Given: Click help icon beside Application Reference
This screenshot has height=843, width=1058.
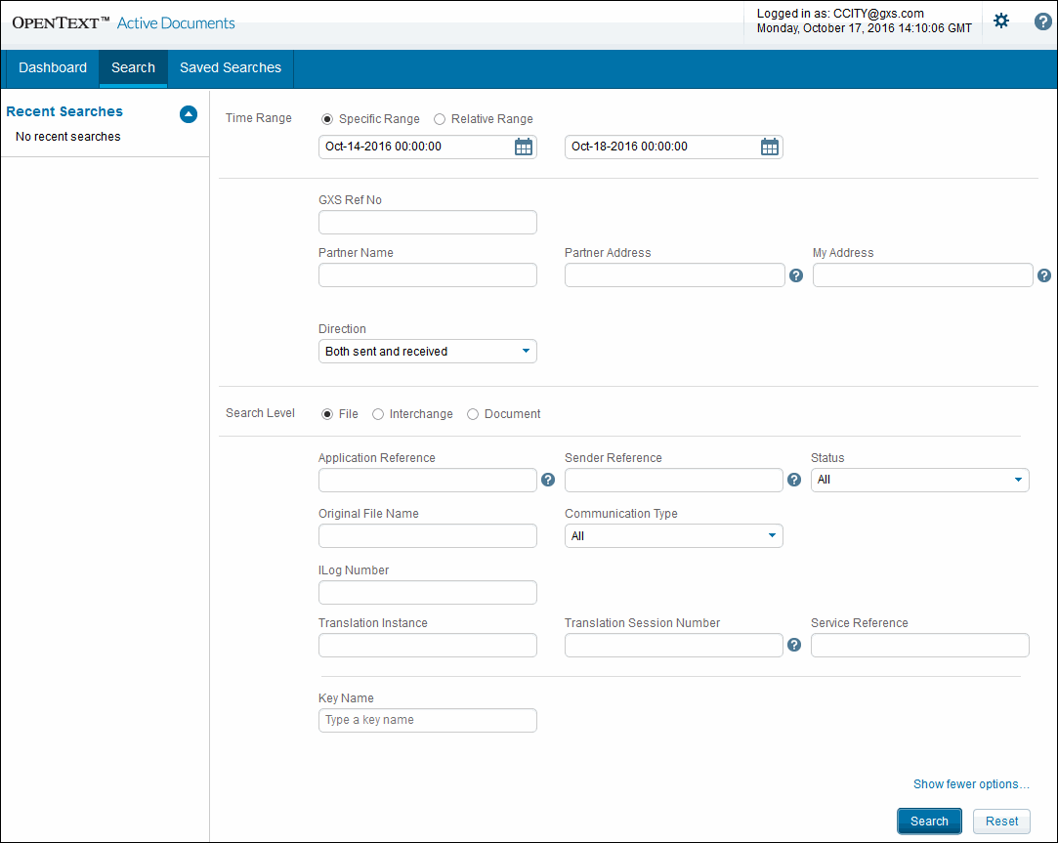Looking at the screenshot, I should [x=548, y=480].
